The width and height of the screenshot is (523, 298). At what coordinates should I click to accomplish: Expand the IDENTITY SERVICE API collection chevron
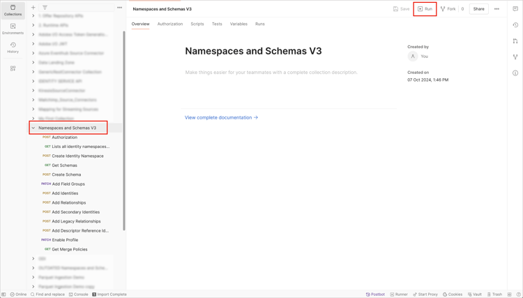pos(33,81)
